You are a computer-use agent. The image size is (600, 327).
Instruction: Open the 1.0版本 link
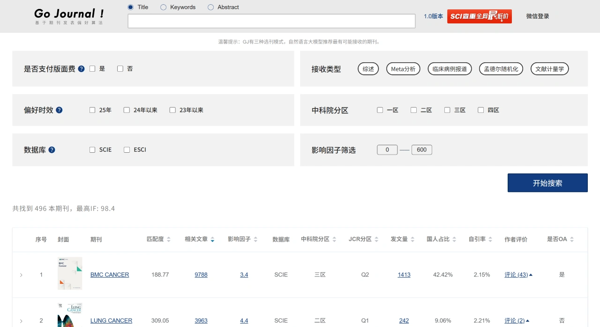pyautogui.click(x=433, y=16)
